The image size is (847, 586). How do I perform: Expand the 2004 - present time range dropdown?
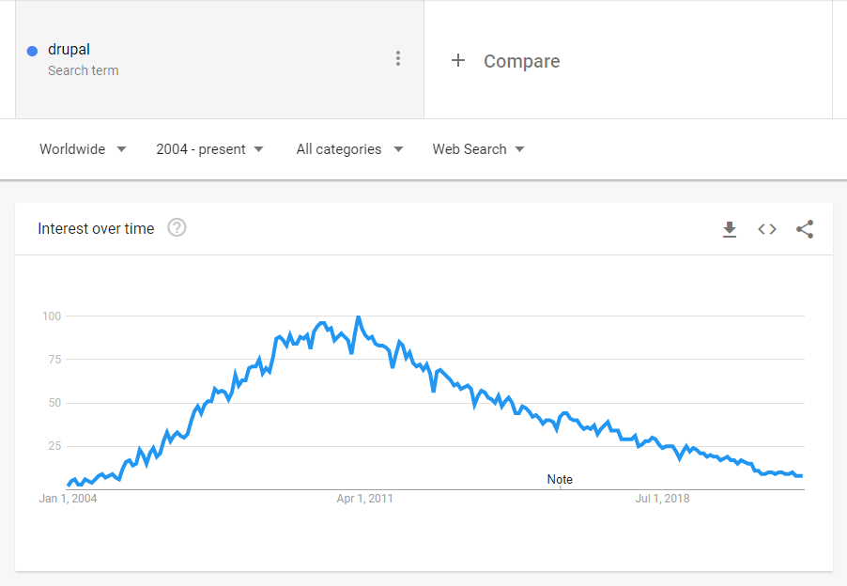coord(208,148)
